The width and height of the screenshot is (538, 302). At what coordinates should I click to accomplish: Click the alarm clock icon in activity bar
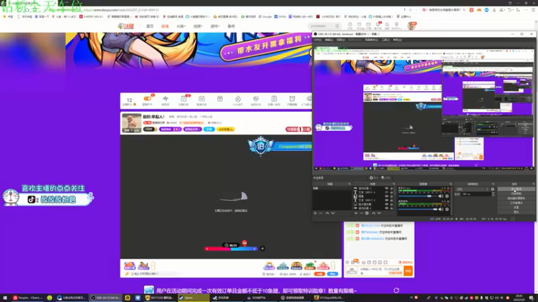click(x=292, y=99)
